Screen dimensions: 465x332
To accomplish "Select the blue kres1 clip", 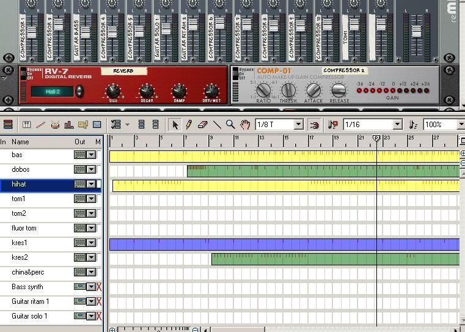I will (284, 245).
